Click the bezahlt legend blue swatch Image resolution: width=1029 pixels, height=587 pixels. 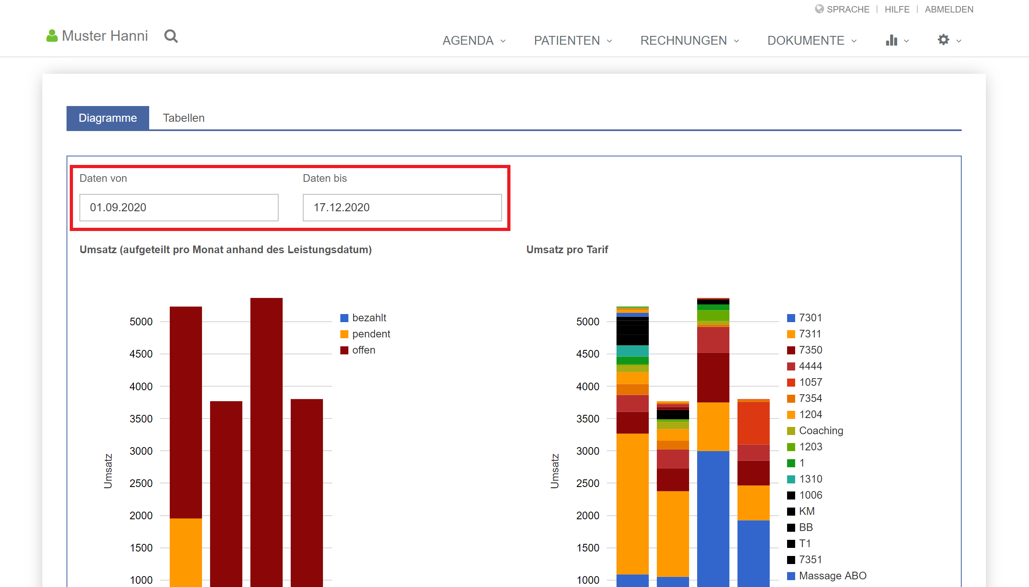pyautogui.click(x=344, y=318)
